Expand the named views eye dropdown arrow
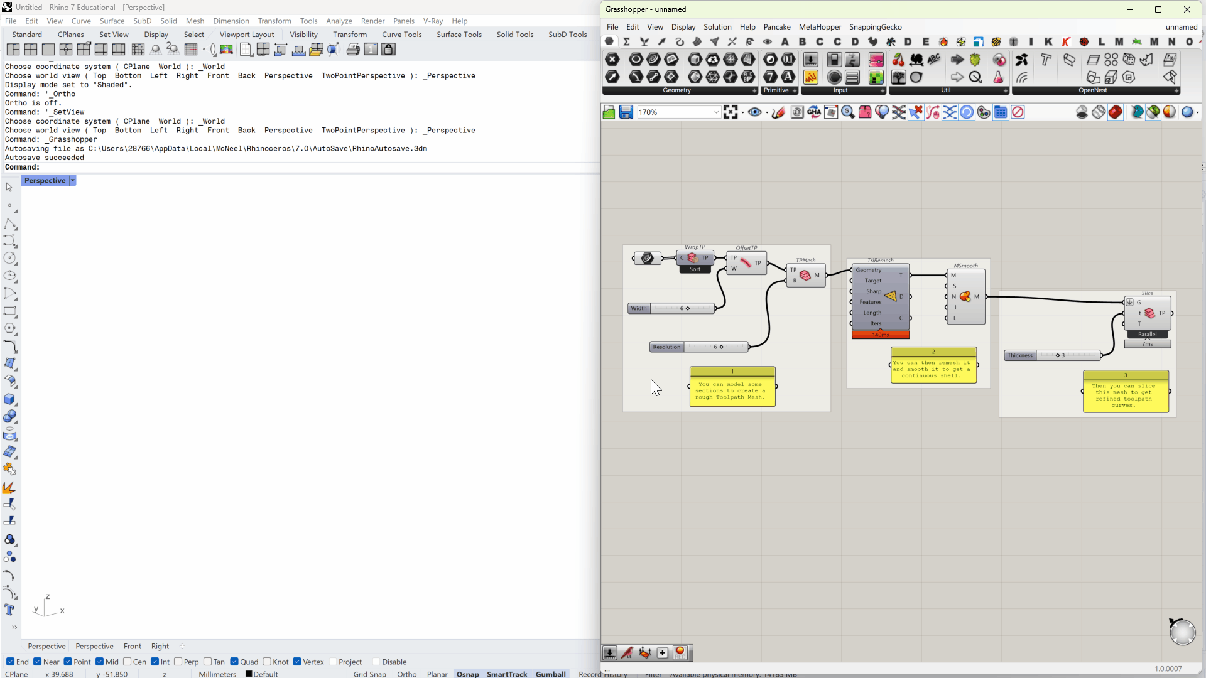 pyautogui.click(x=767, y=113)
